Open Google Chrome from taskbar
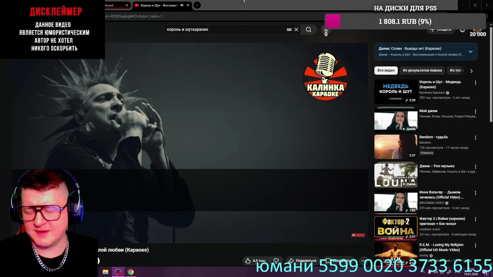The image size is (493, 277). point(131,272)
